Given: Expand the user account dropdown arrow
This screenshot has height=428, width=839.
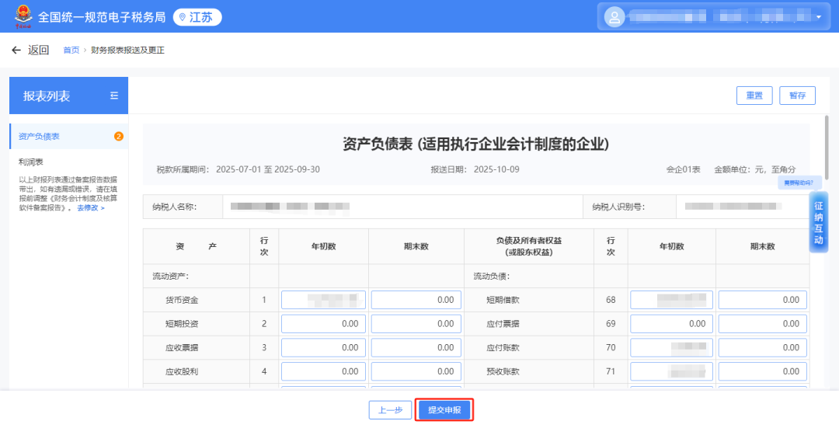Looking at the screenshot, I should [818, 17].
